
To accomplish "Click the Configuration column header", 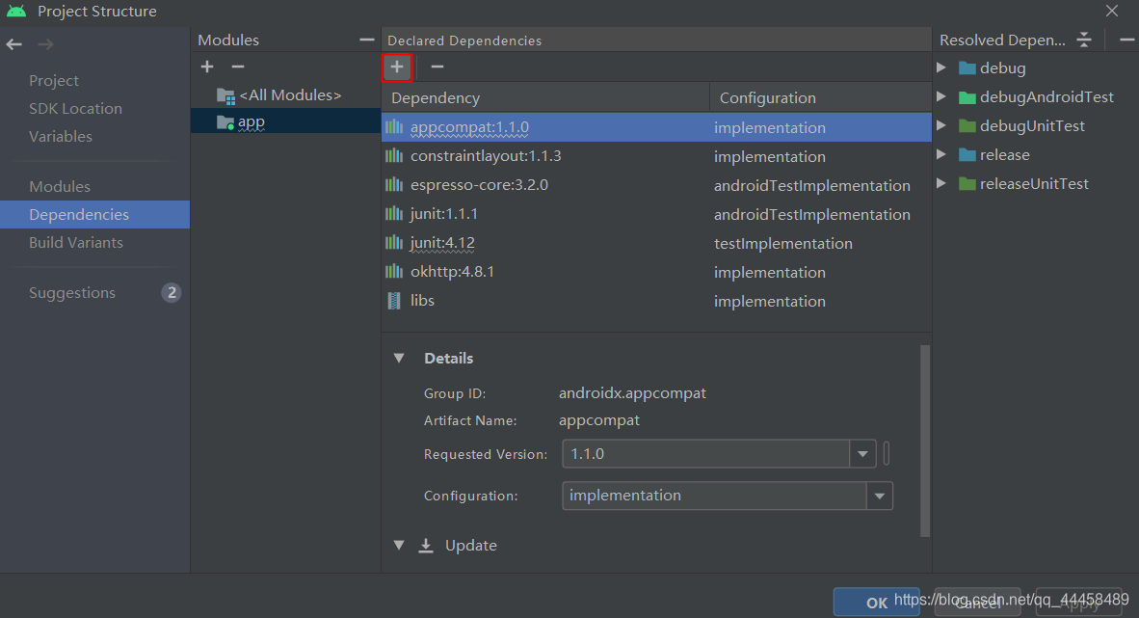I will [821, 97].
